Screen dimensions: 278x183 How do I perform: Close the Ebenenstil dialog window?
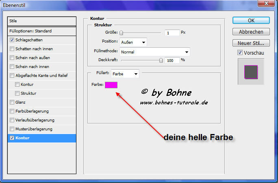coord(267,4)
